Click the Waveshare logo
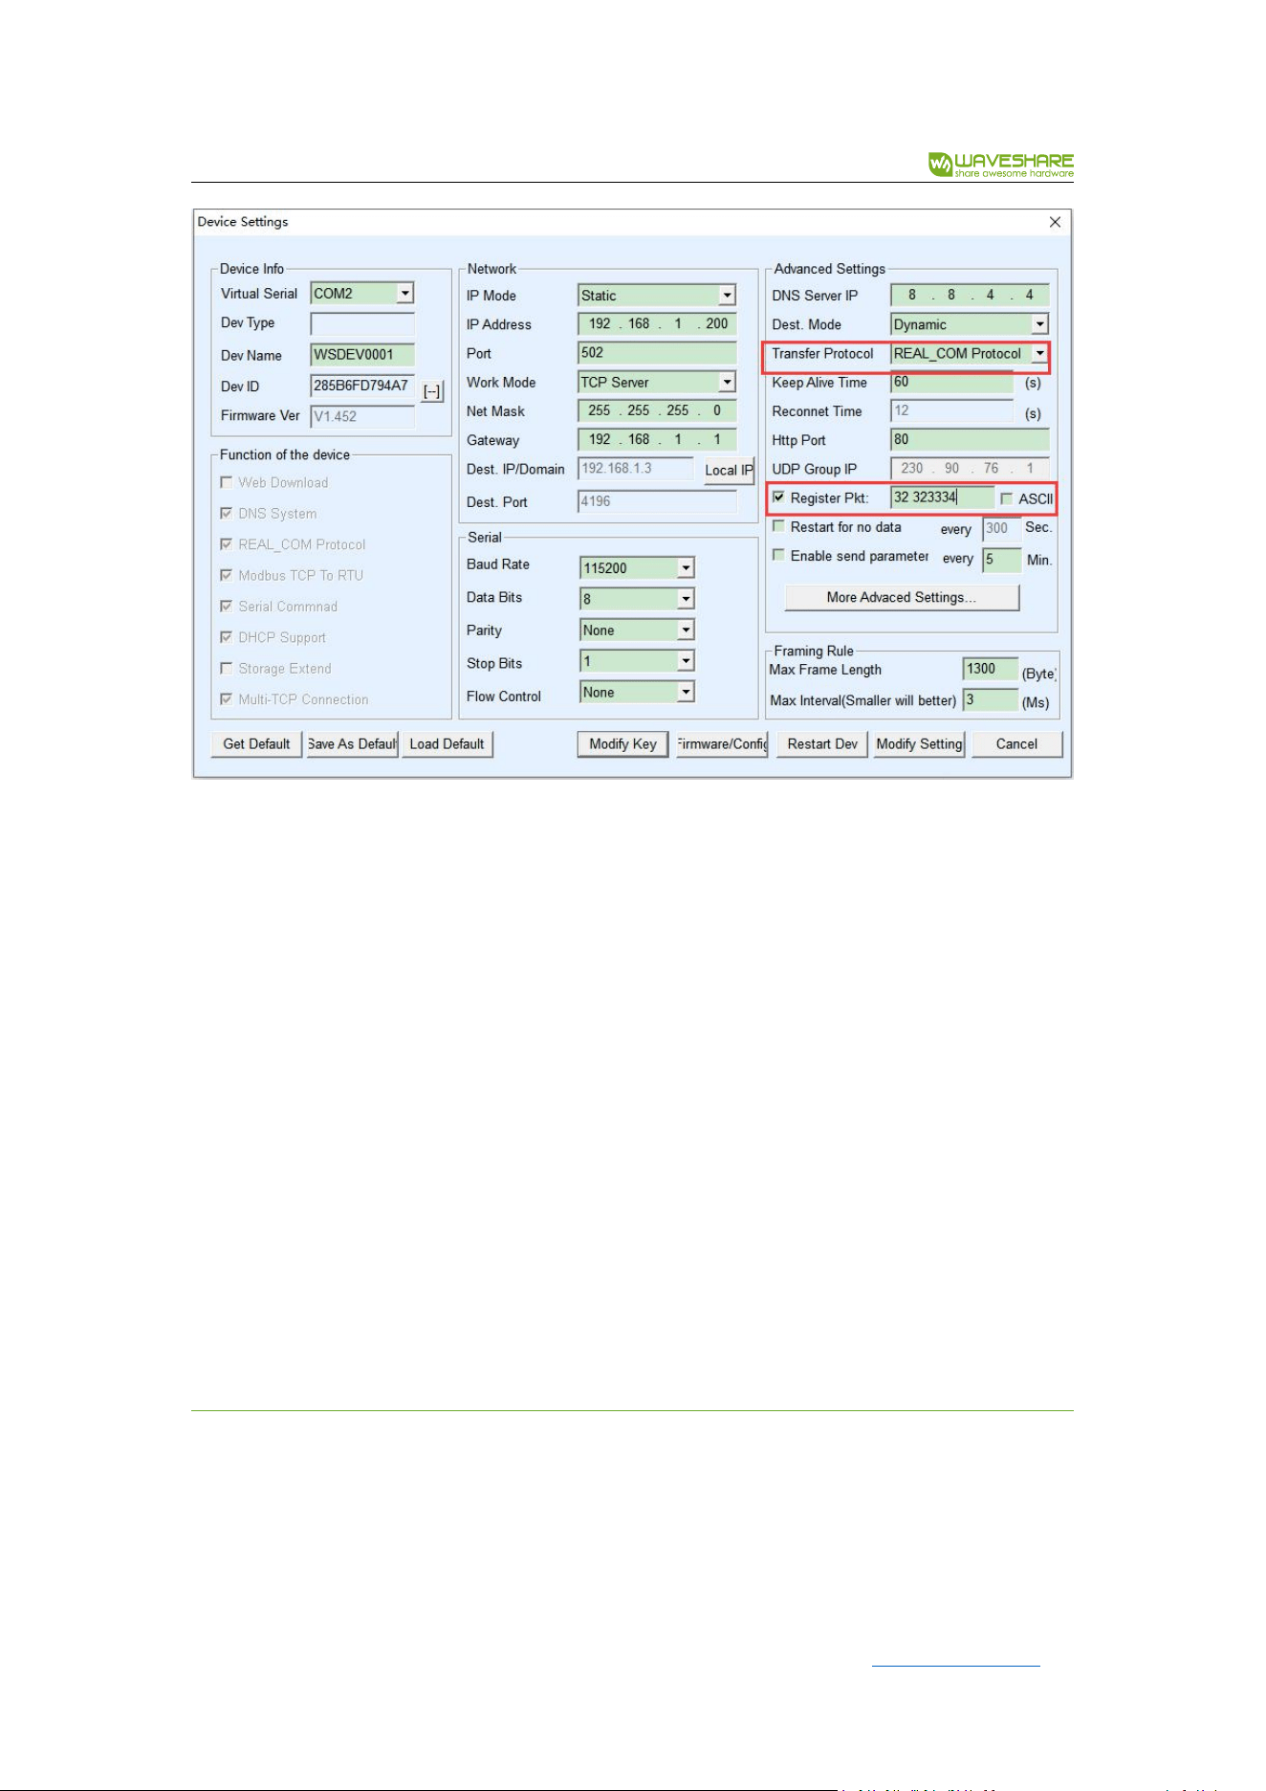1266x1791 pixels. click(1000, 165)
